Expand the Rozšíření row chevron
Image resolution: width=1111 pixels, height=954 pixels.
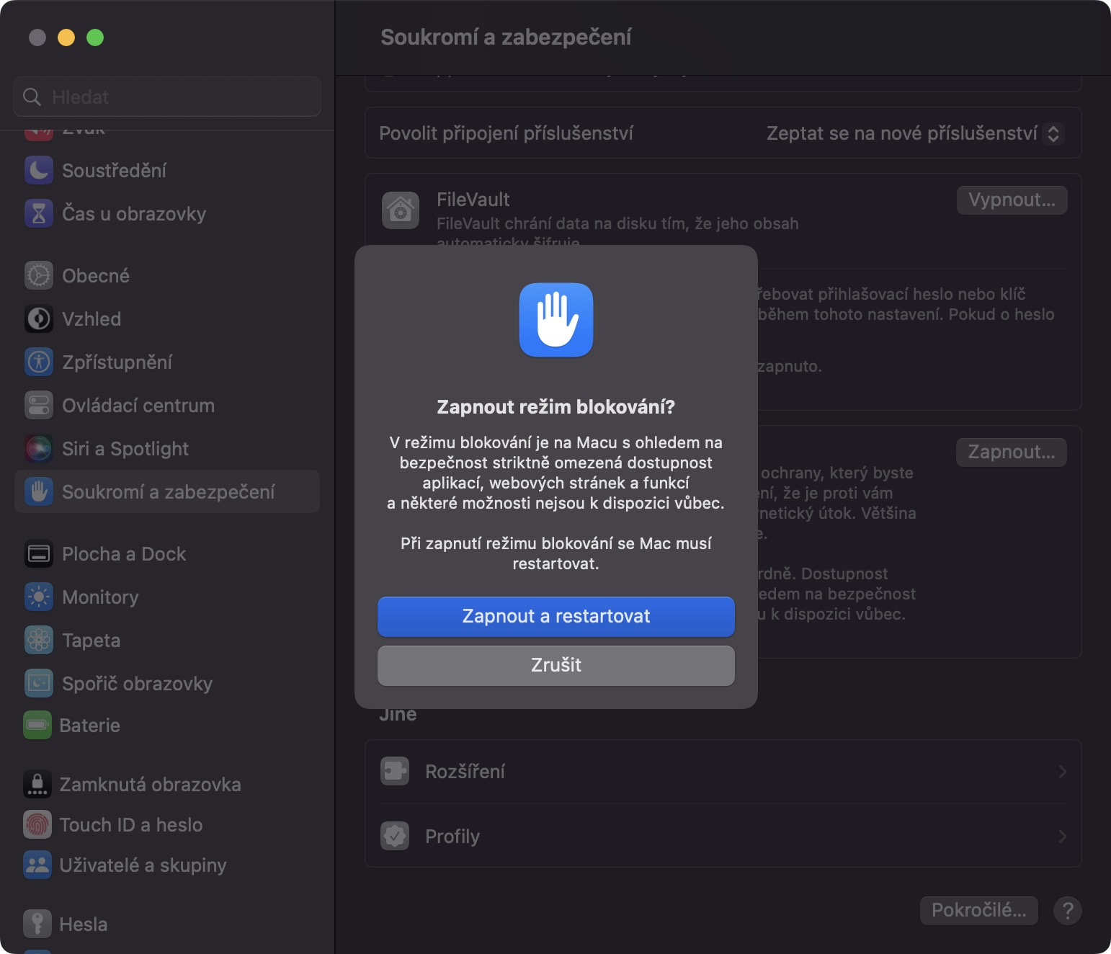pos(1062,772)
